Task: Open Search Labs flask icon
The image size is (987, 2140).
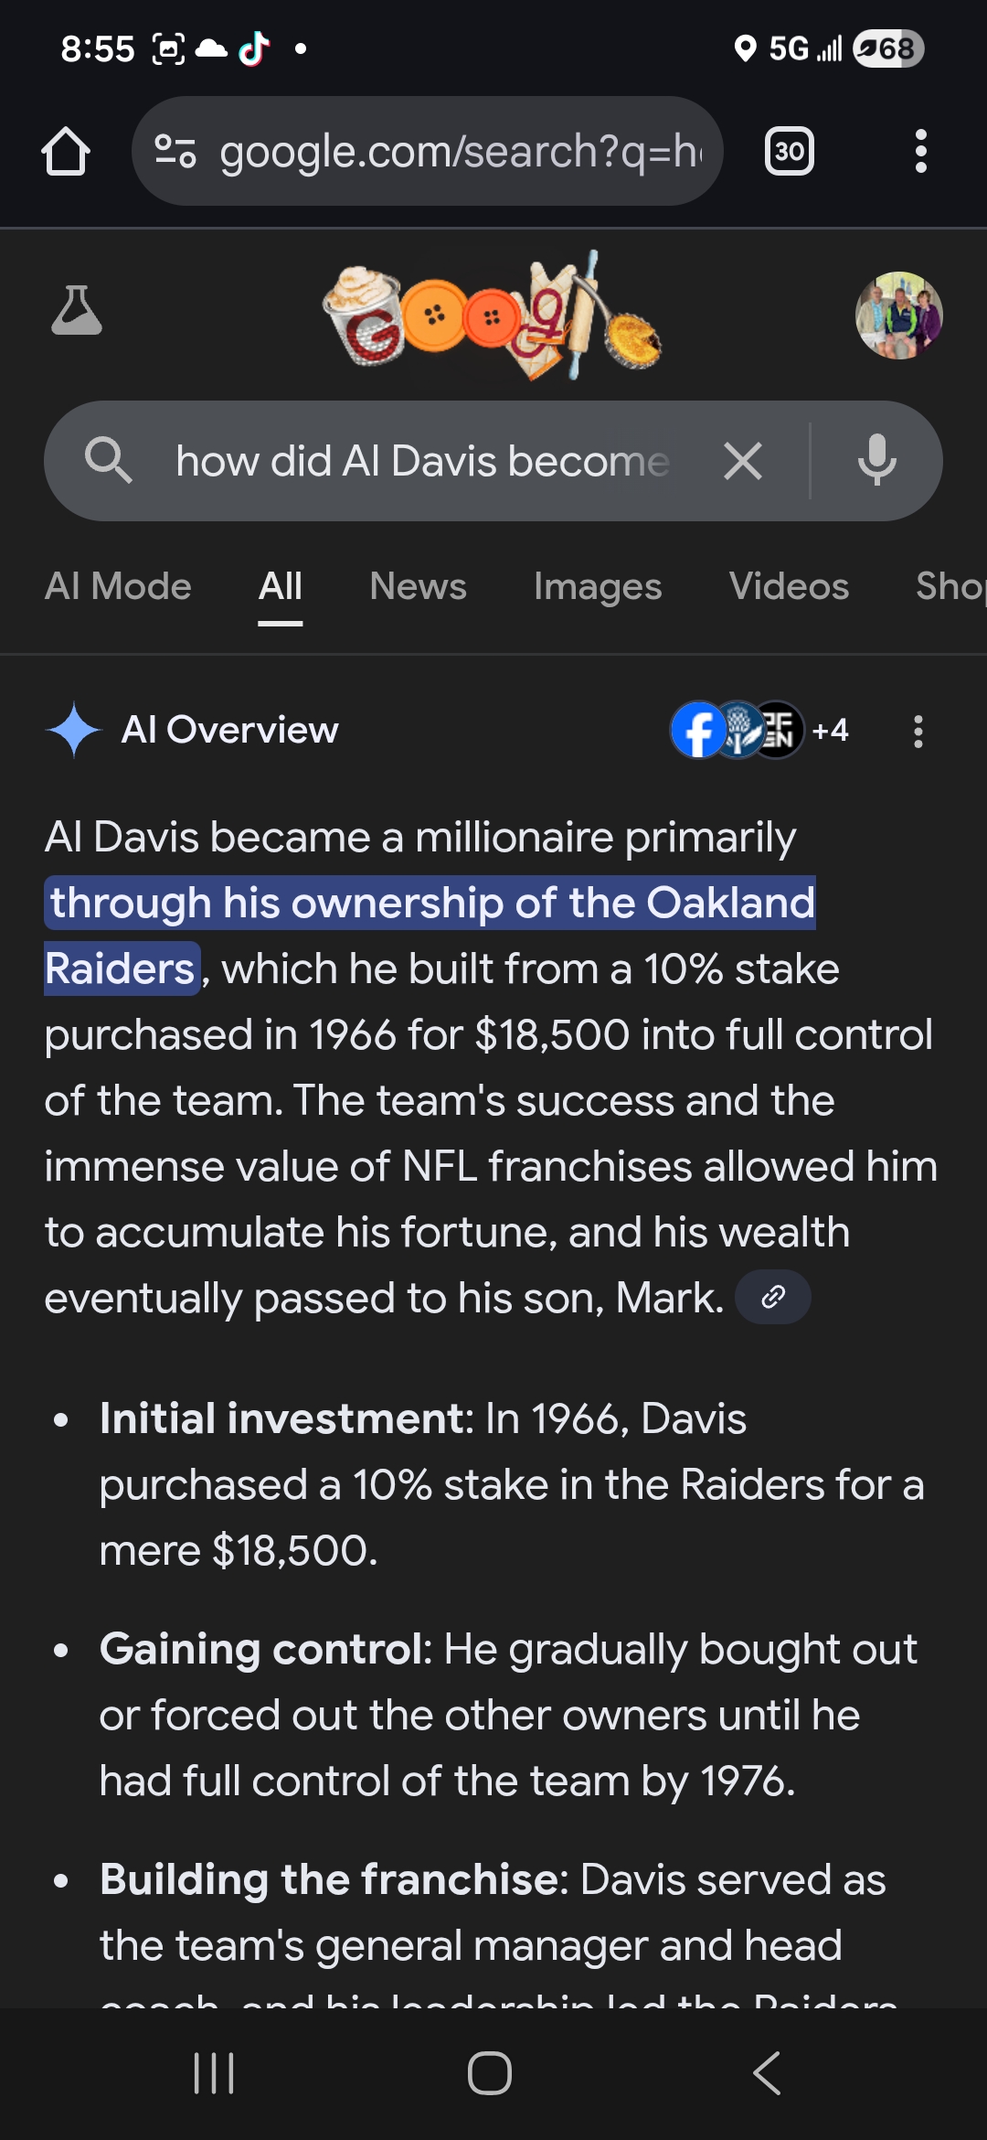Action: click(x=77, y=311)
